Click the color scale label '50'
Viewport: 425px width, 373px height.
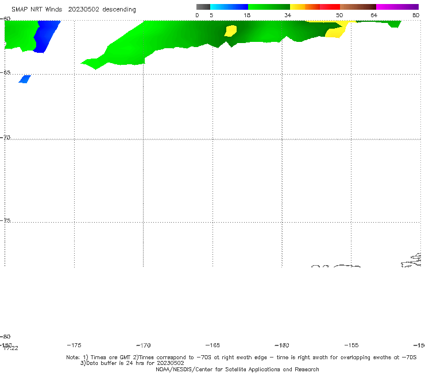339,15
